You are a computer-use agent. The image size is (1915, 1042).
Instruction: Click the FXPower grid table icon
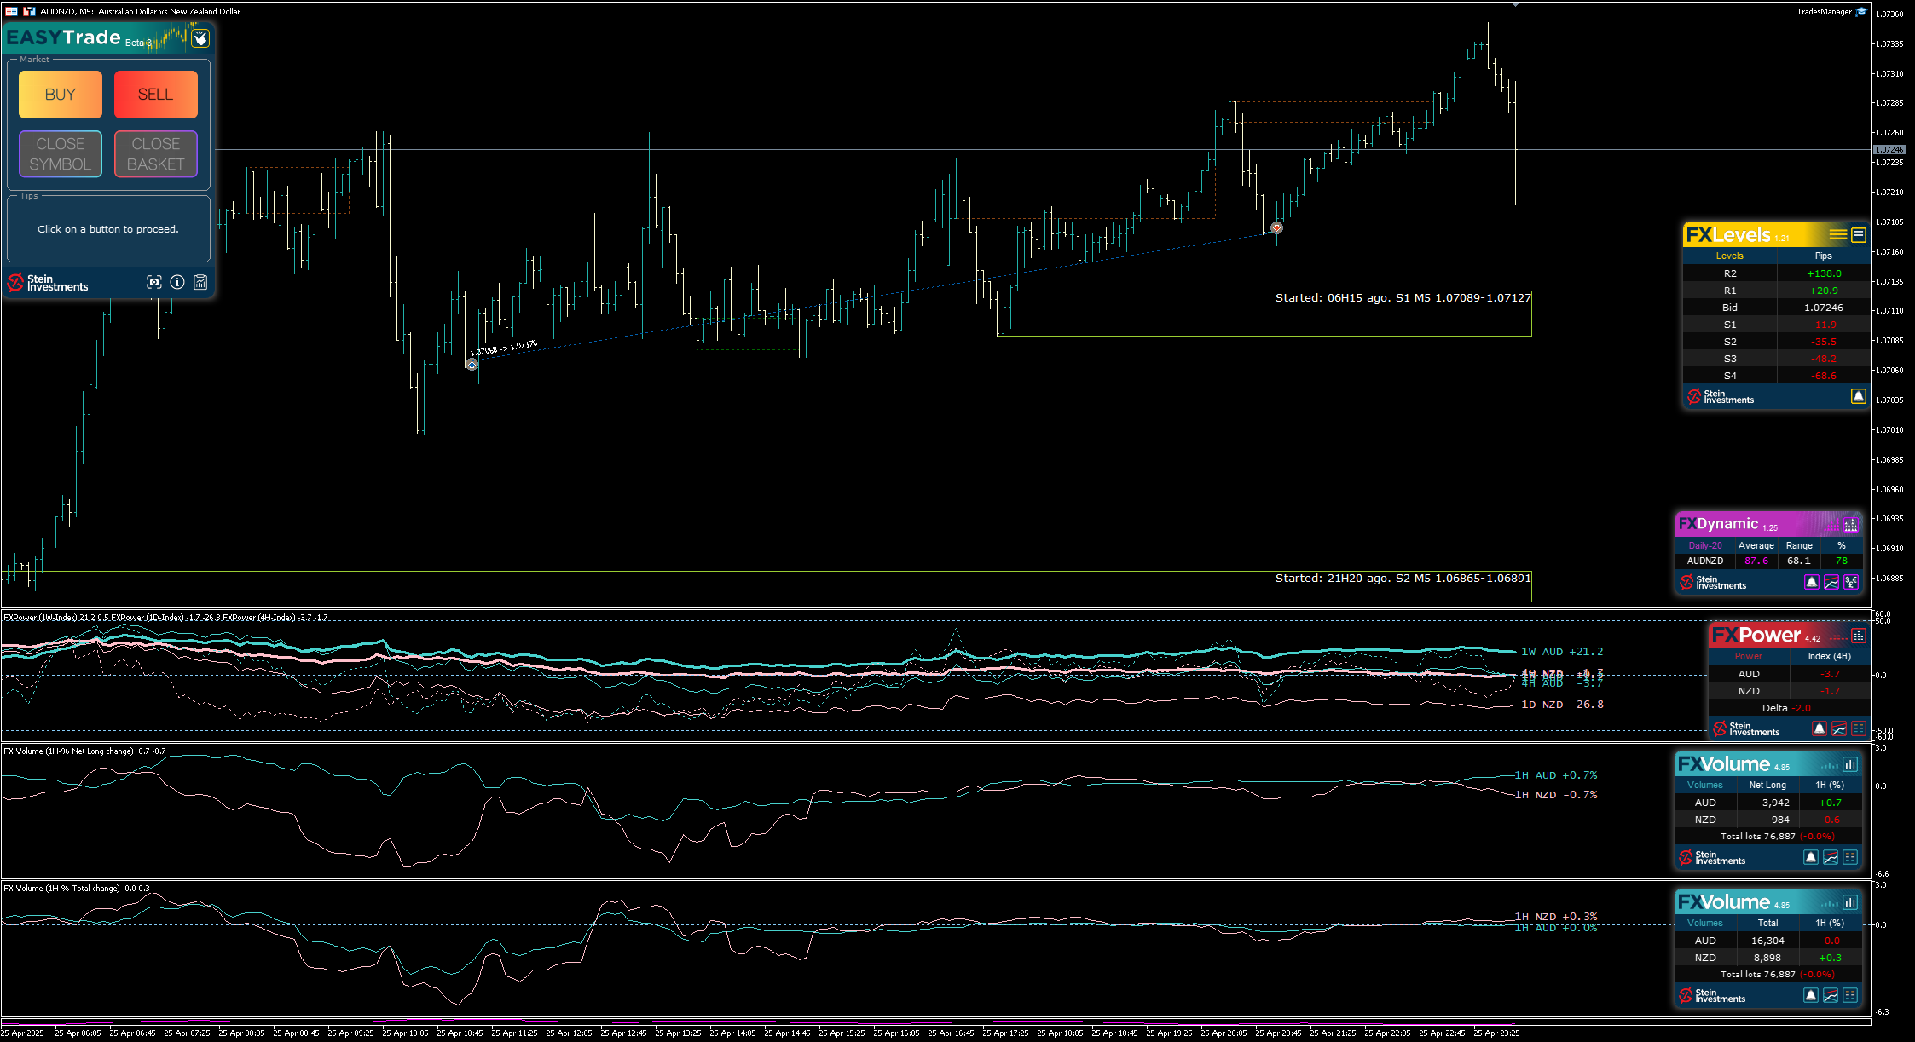(1859, 728)
